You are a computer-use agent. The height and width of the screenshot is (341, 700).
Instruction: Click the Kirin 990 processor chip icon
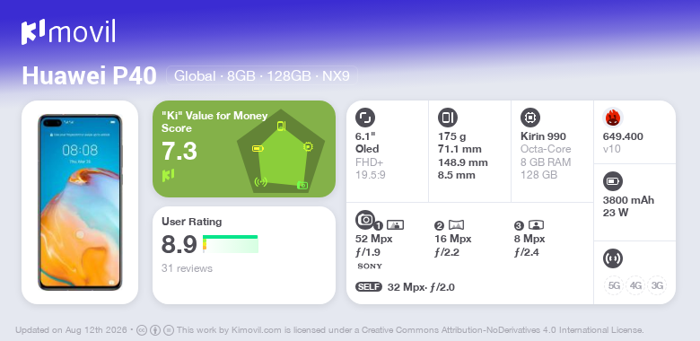529,118
